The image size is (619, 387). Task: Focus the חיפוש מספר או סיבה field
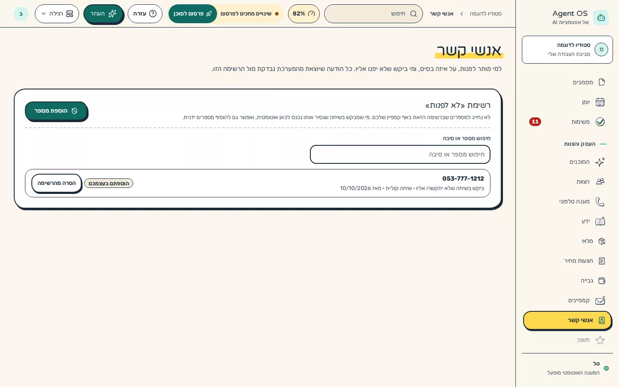[x=400, y=154]
